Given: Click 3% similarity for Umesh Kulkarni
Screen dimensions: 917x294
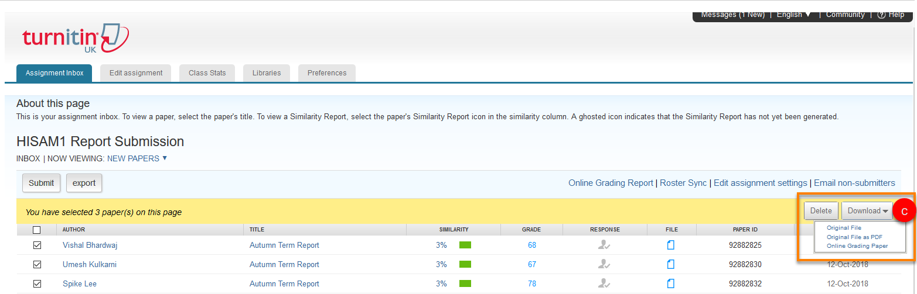Looking at the screenshot, I should point(441,264).
